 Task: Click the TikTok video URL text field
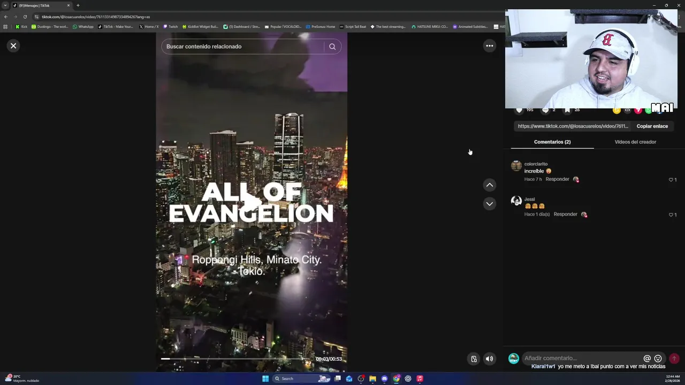click(573, 126)
